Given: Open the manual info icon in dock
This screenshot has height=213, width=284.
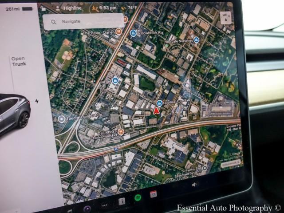Looking at the screenshot, I should pos(121,201).
